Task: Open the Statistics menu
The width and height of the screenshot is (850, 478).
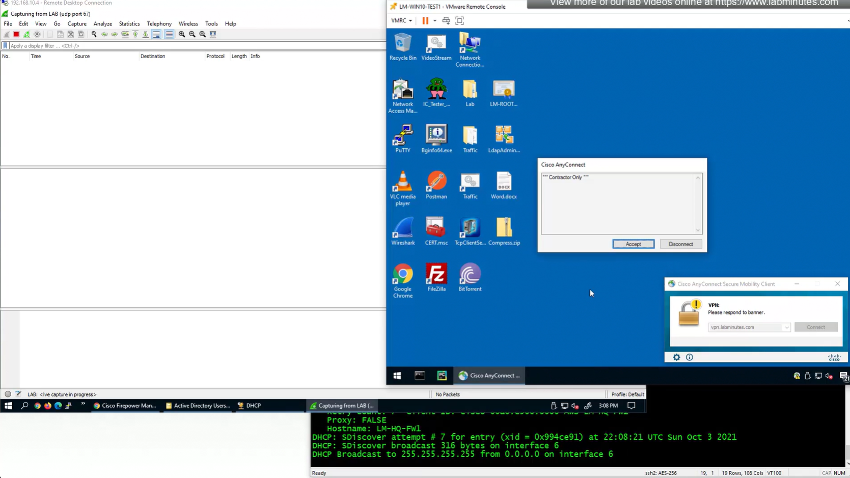Action: [129, 24]
